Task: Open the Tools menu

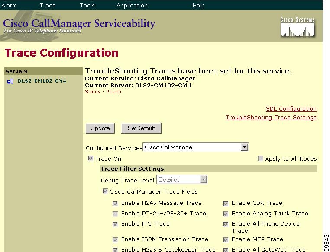Action: click(87, 5)
